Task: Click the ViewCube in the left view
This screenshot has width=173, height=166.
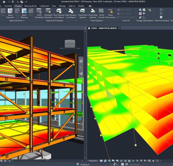Action: (70, 44)
